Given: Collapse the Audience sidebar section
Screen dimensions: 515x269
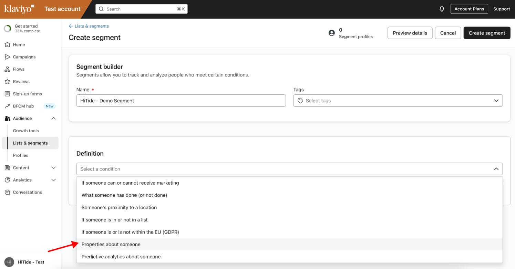Looking at the screenshot, I should coord(53,118).
